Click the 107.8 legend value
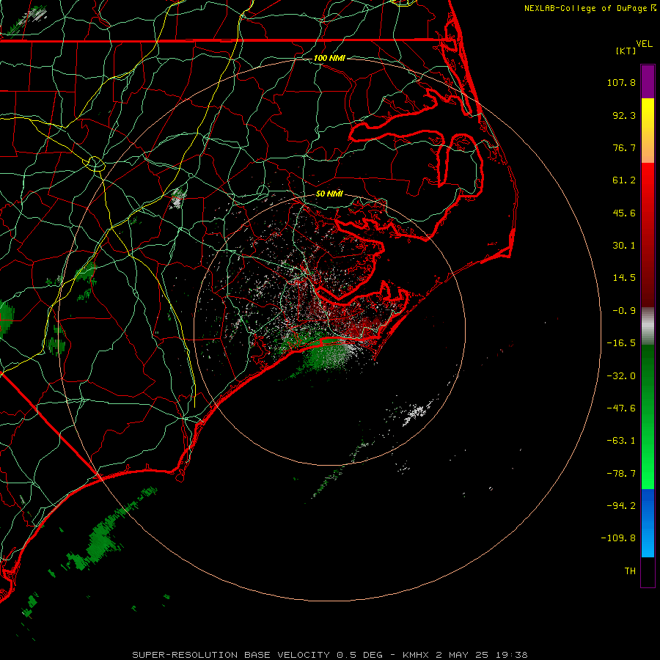 click(x=621, y=82)
